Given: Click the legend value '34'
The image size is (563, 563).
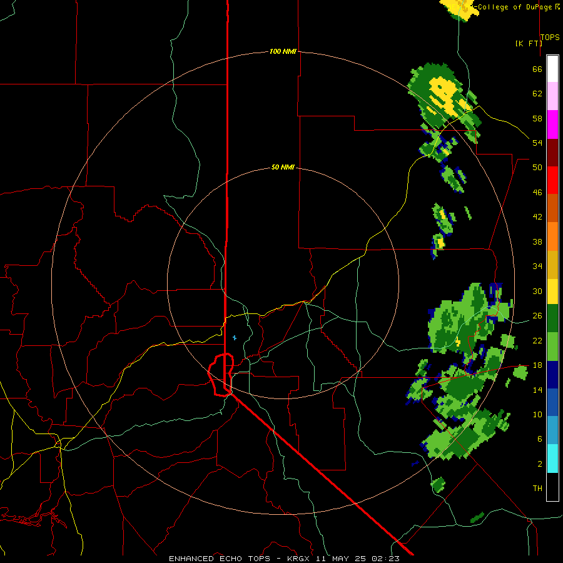Looking at the screenshot, I should [537, 266].
